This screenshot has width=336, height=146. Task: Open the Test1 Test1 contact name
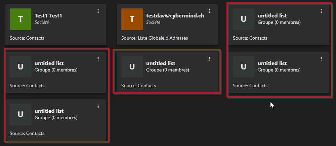48,16
